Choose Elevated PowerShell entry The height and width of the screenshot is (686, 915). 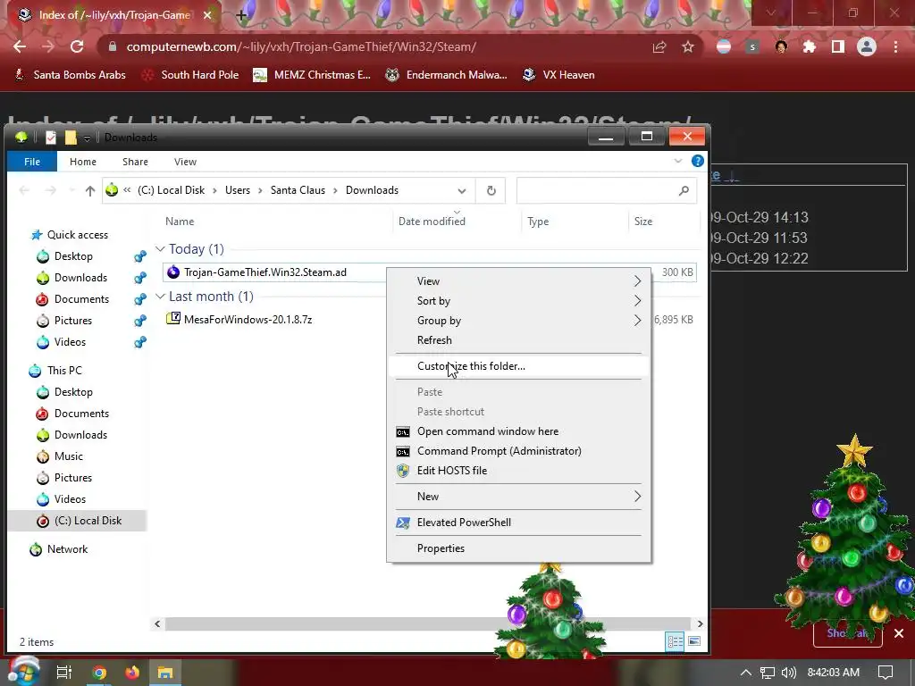coord(518,523)
